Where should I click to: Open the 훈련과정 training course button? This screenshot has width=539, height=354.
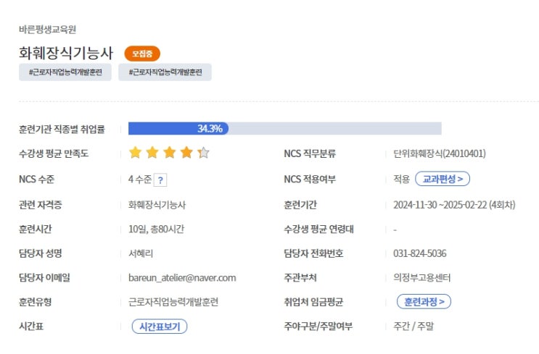click(424, 301)
